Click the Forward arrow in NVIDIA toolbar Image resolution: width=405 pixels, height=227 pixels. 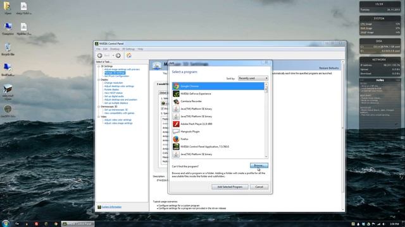(x=118, y=55)
